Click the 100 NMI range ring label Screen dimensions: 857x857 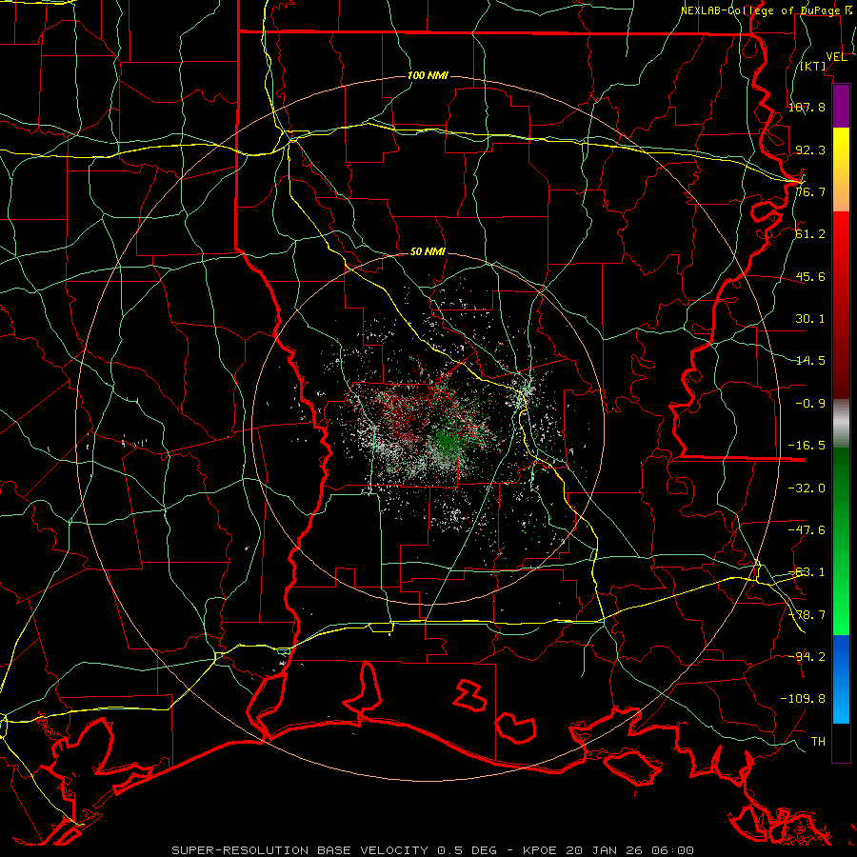[428, 75]
